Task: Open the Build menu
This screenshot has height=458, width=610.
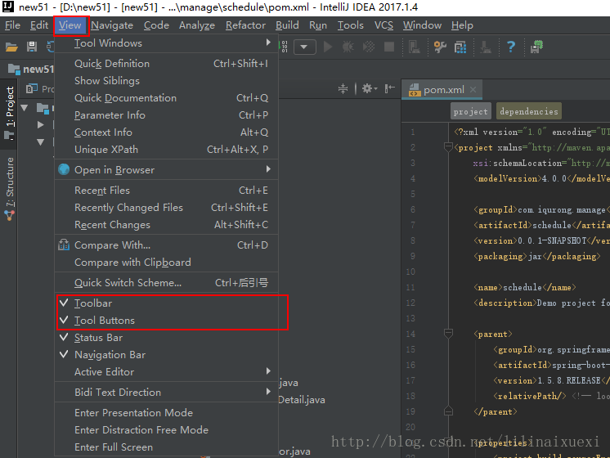Action: (x=287, y=25)
